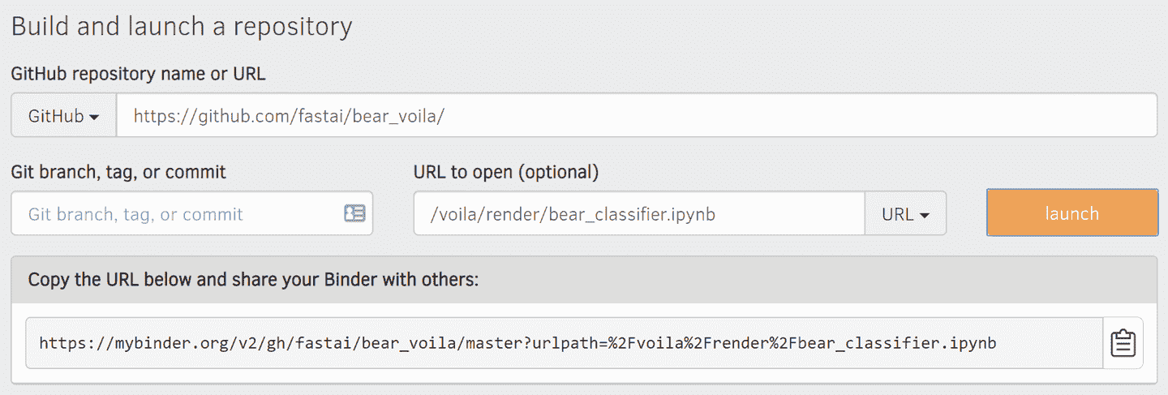Click the 'URL to open (optional)' label
The width and height of the screenshot is (1168, 395).
[506, 172]
